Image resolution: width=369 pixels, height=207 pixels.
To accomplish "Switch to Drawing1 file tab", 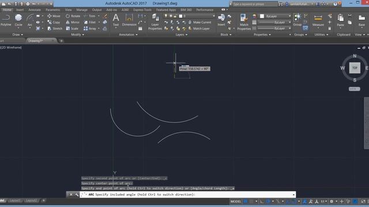I will (x=41, y=41).
